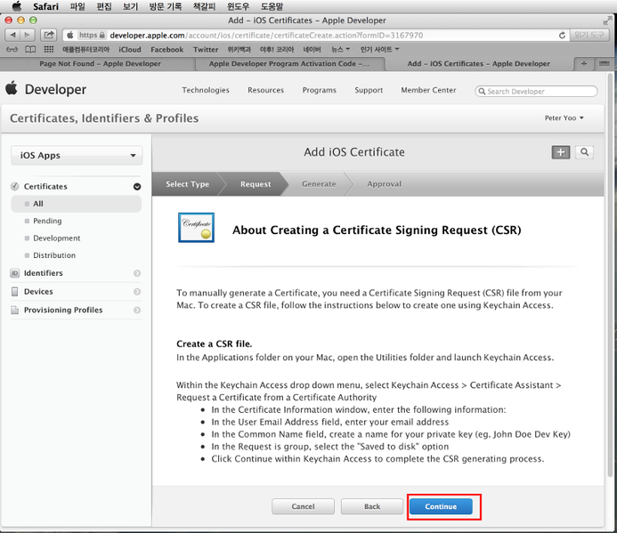Click the magnifier search icon beside plus
The image size is (617, 533).
(584, 152)
